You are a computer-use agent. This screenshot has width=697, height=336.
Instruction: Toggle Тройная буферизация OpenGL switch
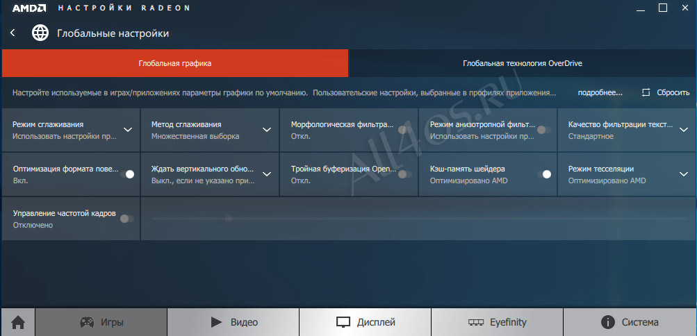404,174
